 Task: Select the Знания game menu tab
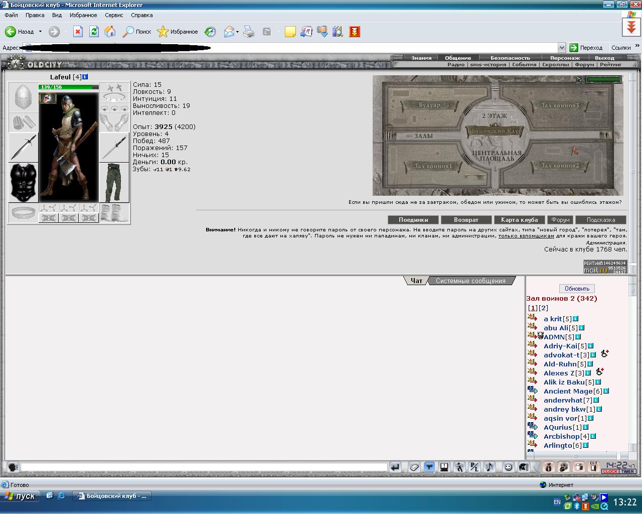click(x=421, y=58)
